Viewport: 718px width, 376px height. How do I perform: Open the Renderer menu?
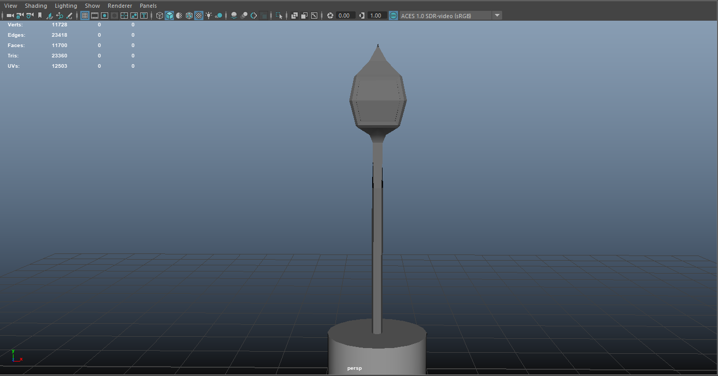click(120, 6)
